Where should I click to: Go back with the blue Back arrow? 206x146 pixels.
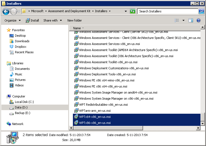6,11
